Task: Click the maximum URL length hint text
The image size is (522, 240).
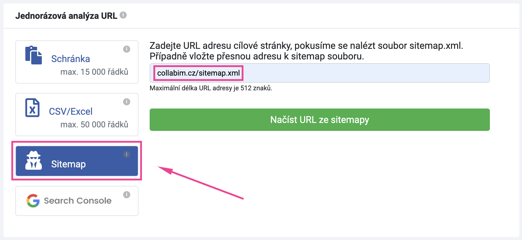Action: 211,88
